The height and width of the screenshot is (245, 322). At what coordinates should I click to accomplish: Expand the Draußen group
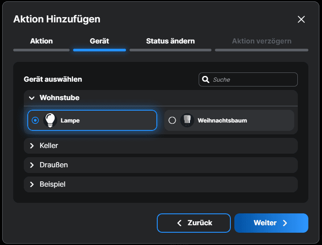click(32, 165)
